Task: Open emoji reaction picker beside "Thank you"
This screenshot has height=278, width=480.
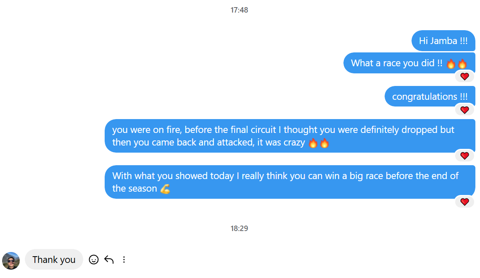Action: point(94,260)
